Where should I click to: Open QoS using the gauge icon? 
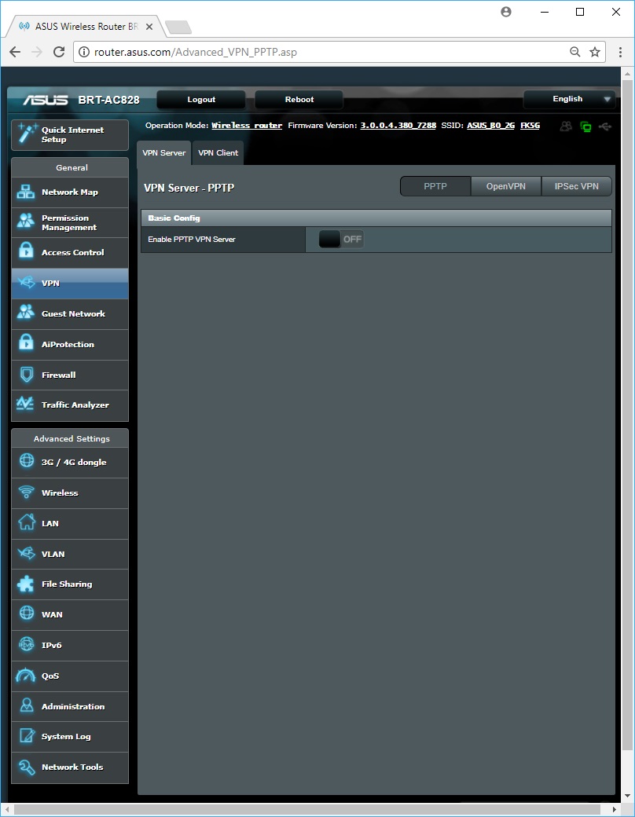pyautogui.click(x=26, y=676)
